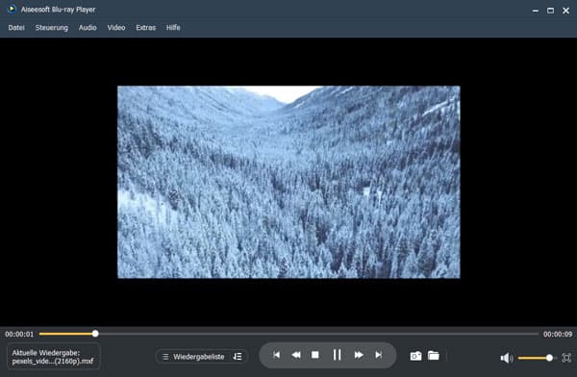
Task: Open the Steuerung menu
Action: (52, 28)
